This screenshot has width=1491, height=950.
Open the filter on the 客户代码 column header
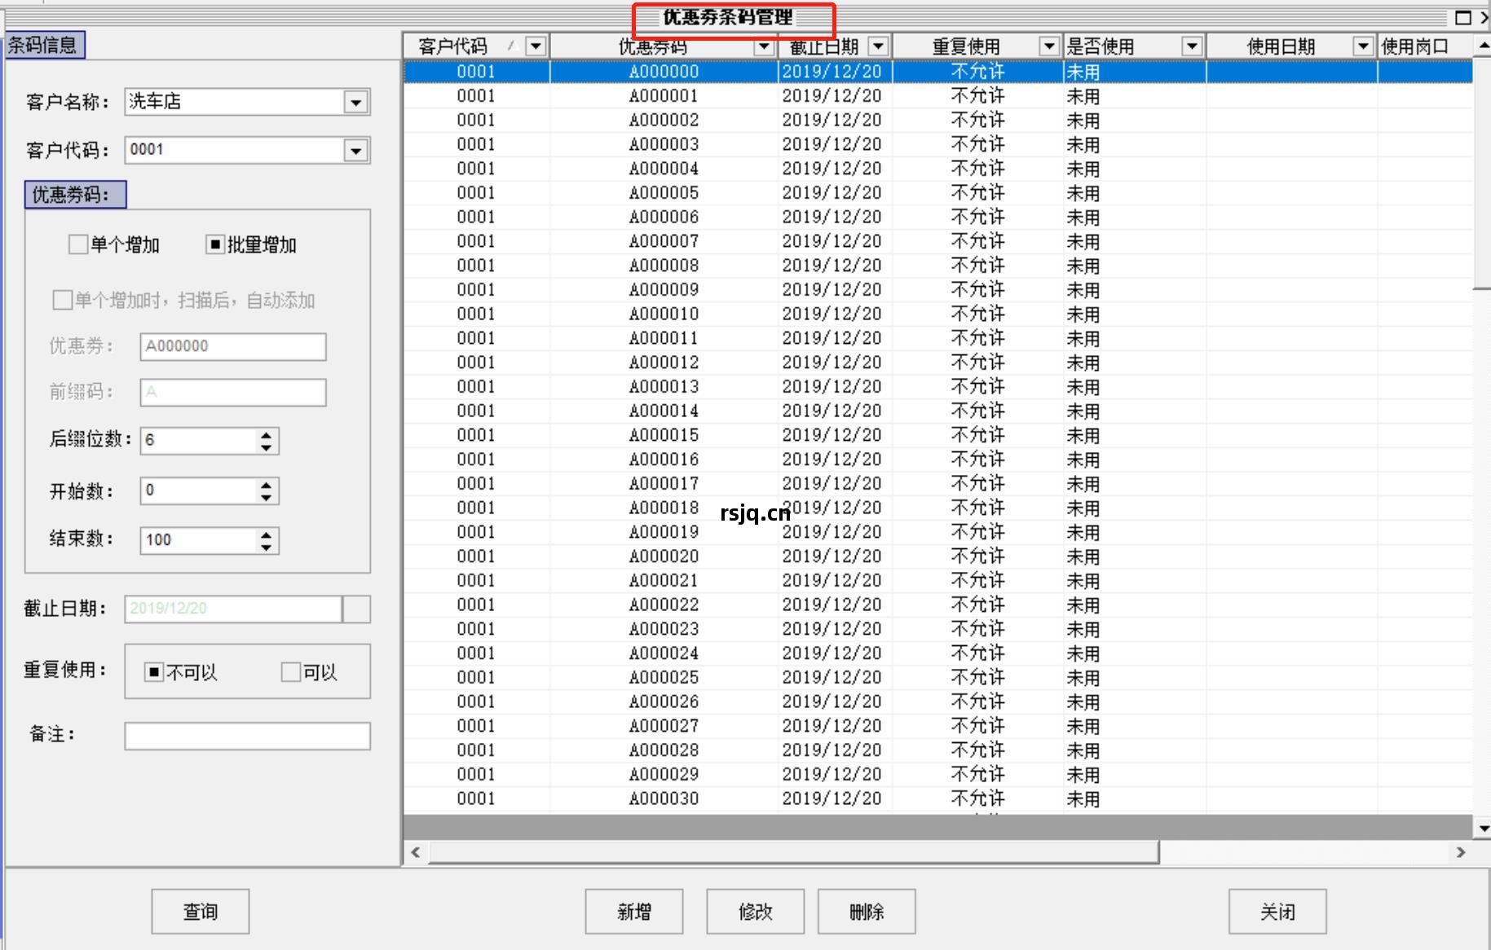pyautogui.click(x=536, y=46)
